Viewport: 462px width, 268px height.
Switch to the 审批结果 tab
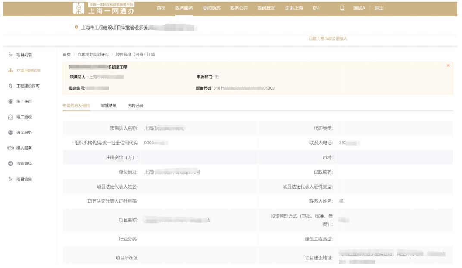[109, 106]
